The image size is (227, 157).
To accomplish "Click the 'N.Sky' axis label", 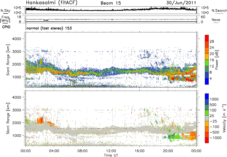I will (5, 10).
